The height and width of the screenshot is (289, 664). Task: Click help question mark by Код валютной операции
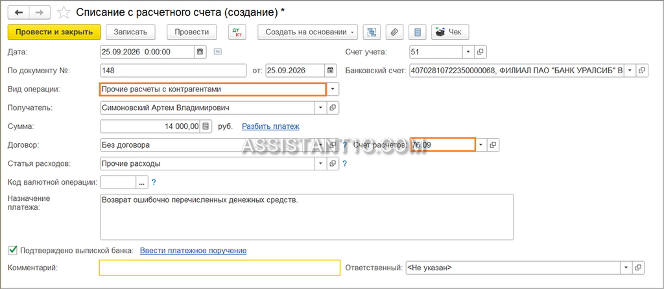pos(154,182)
